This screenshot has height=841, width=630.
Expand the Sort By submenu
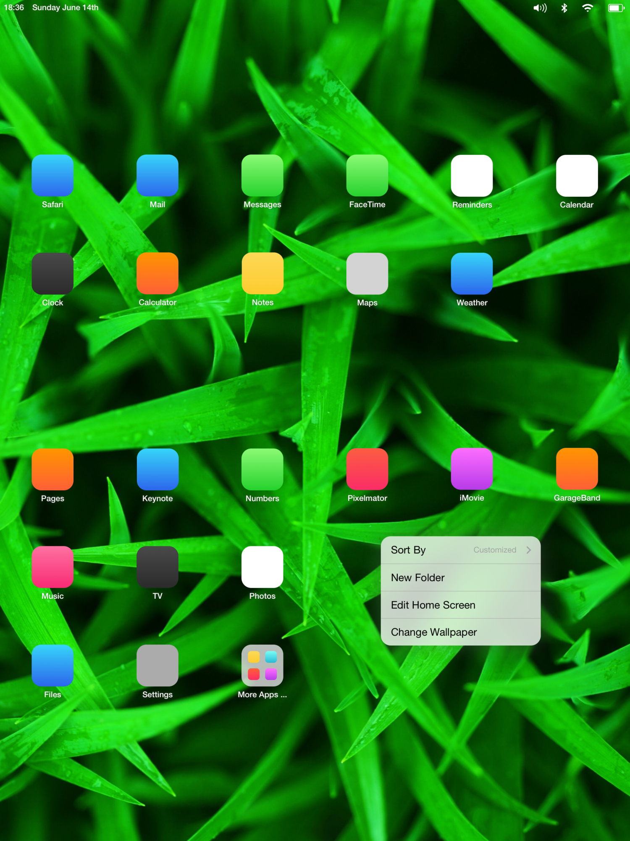pos(461,550)
